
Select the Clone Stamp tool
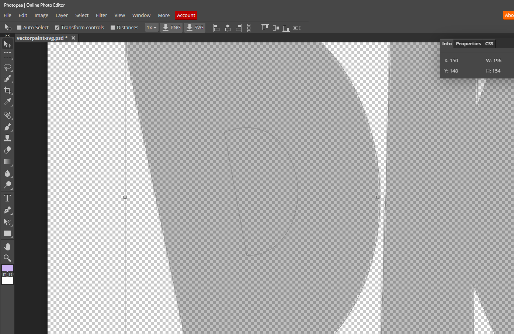(x=7, y=138)
